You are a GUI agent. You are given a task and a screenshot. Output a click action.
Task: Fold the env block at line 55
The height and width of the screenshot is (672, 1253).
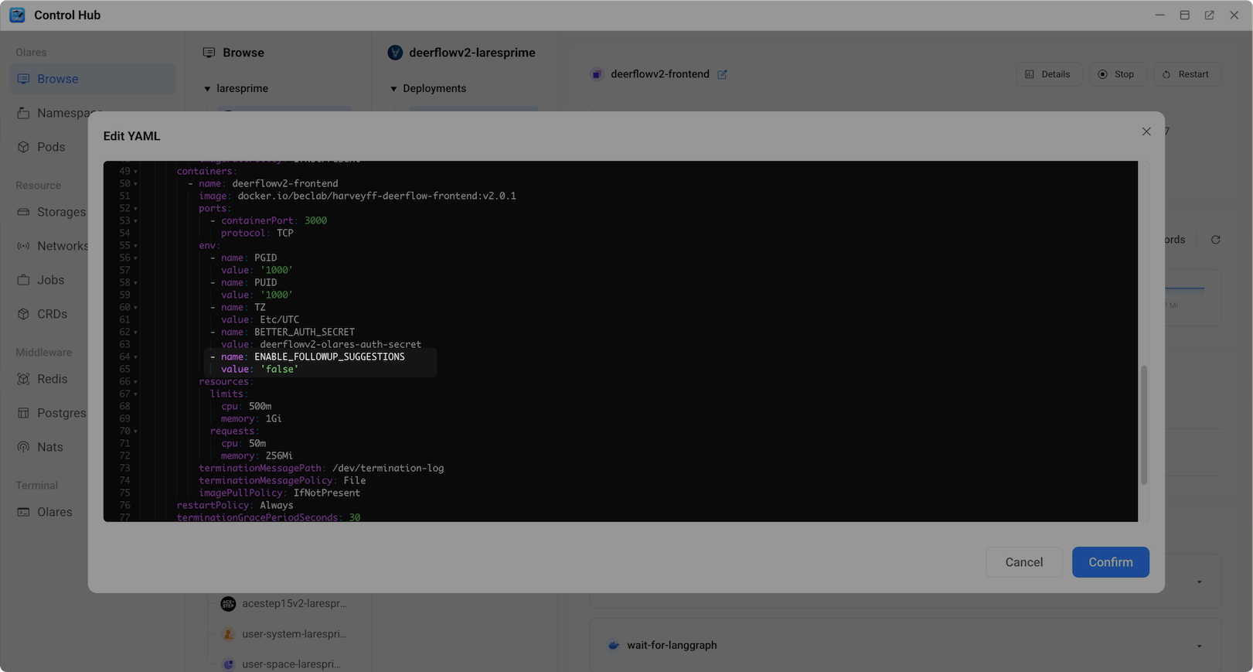[x=135, y=246]
